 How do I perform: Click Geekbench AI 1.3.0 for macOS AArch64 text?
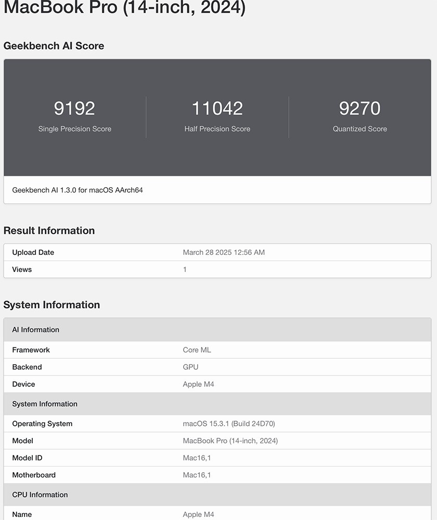(78, 190)
